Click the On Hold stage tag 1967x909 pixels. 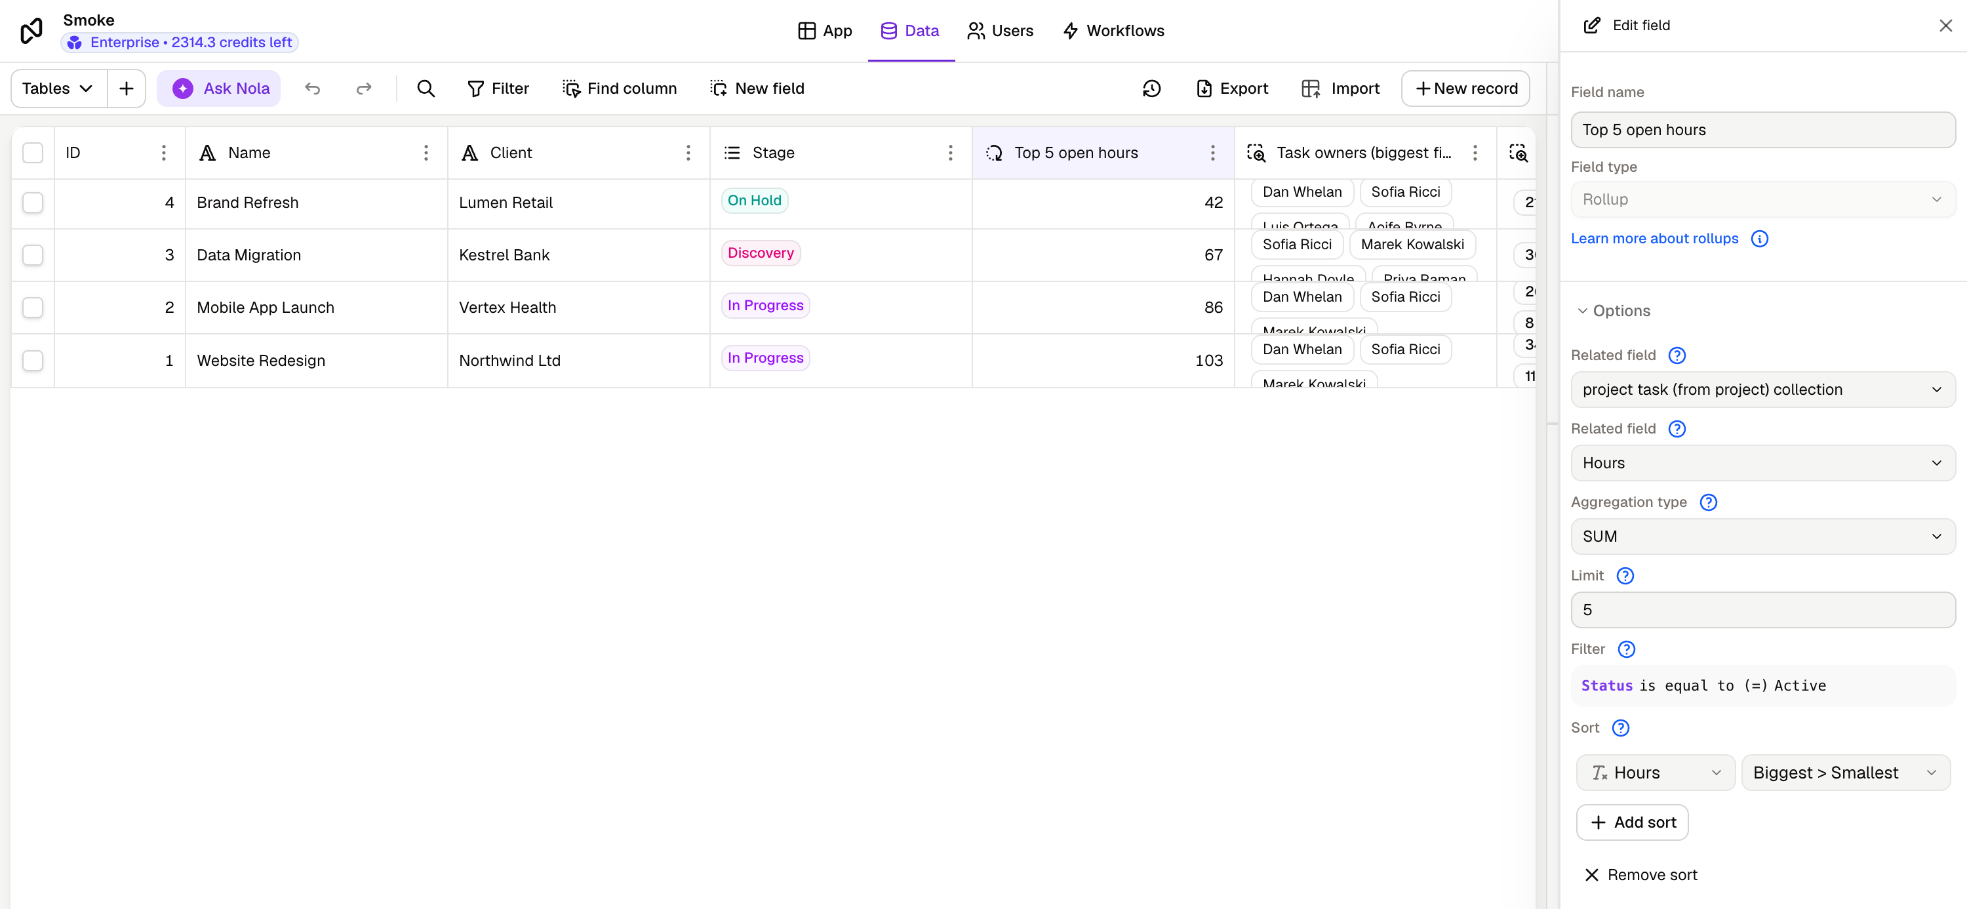755,200
